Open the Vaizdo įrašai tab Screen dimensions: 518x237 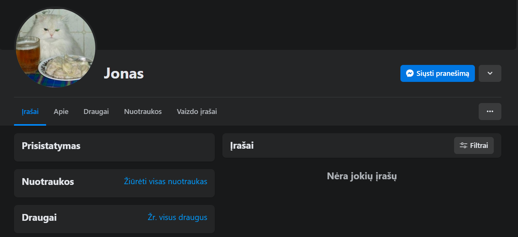pyautogui.click(x=197, y=112)
